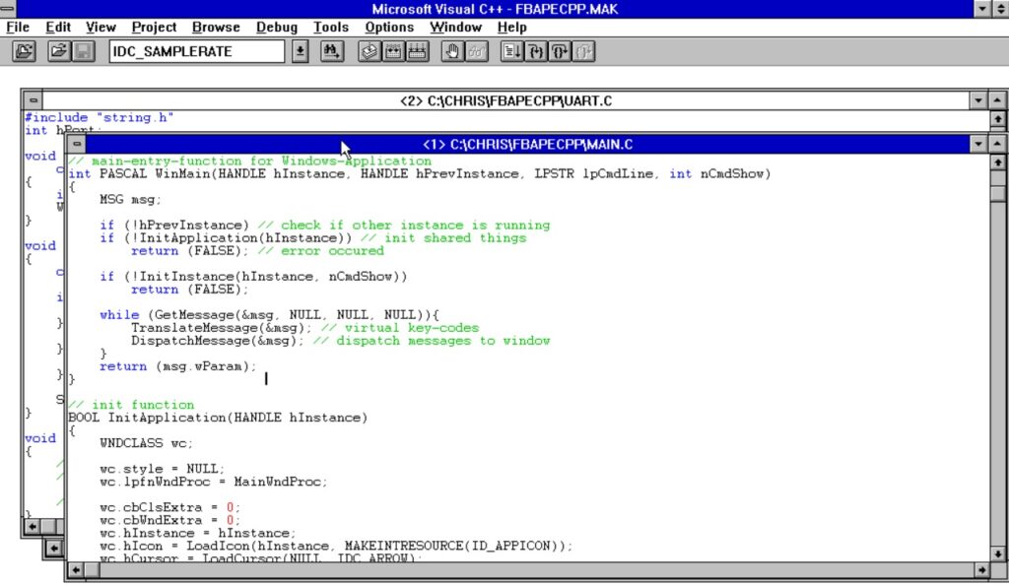The image size is (1009, 586).
Task: Click the Open file toolbar icon
Action: tap(59, 52)
